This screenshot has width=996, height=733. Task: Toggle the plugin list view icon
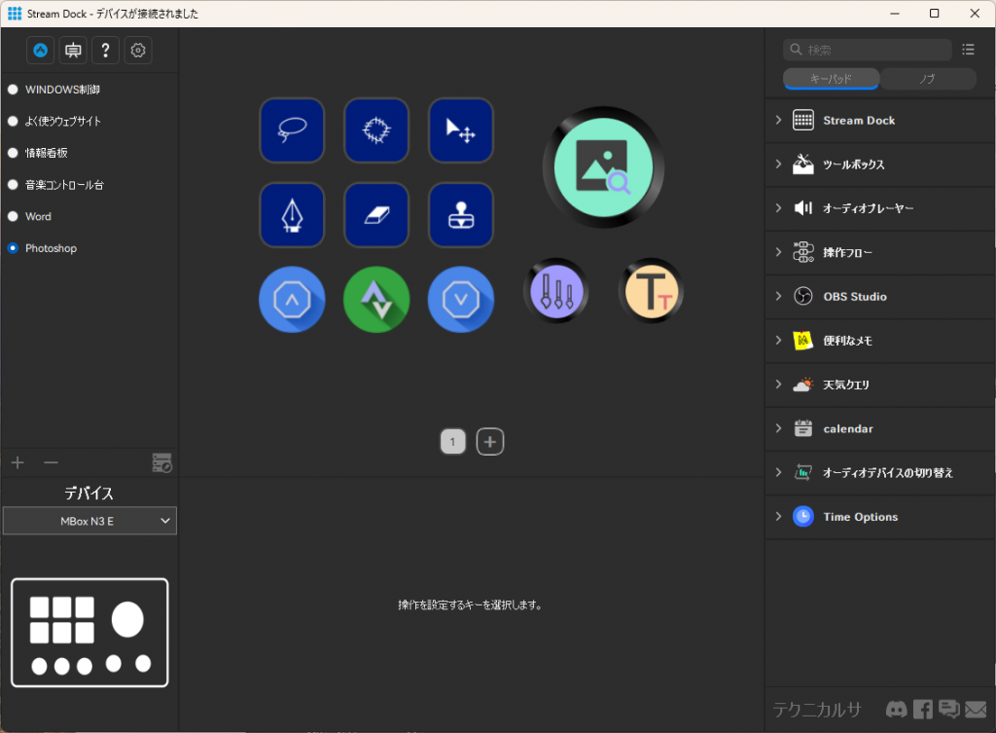click(x=968, y=49)
